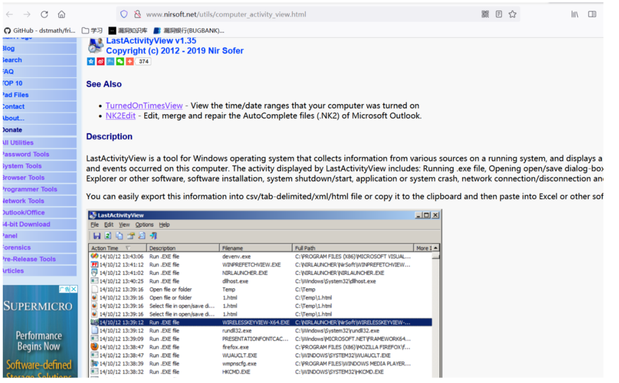
Task: Click File menu in LastActivityView screenshot
Action: 95,225
